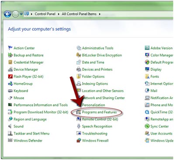Click the Fonts icon

tap(147, 77)
